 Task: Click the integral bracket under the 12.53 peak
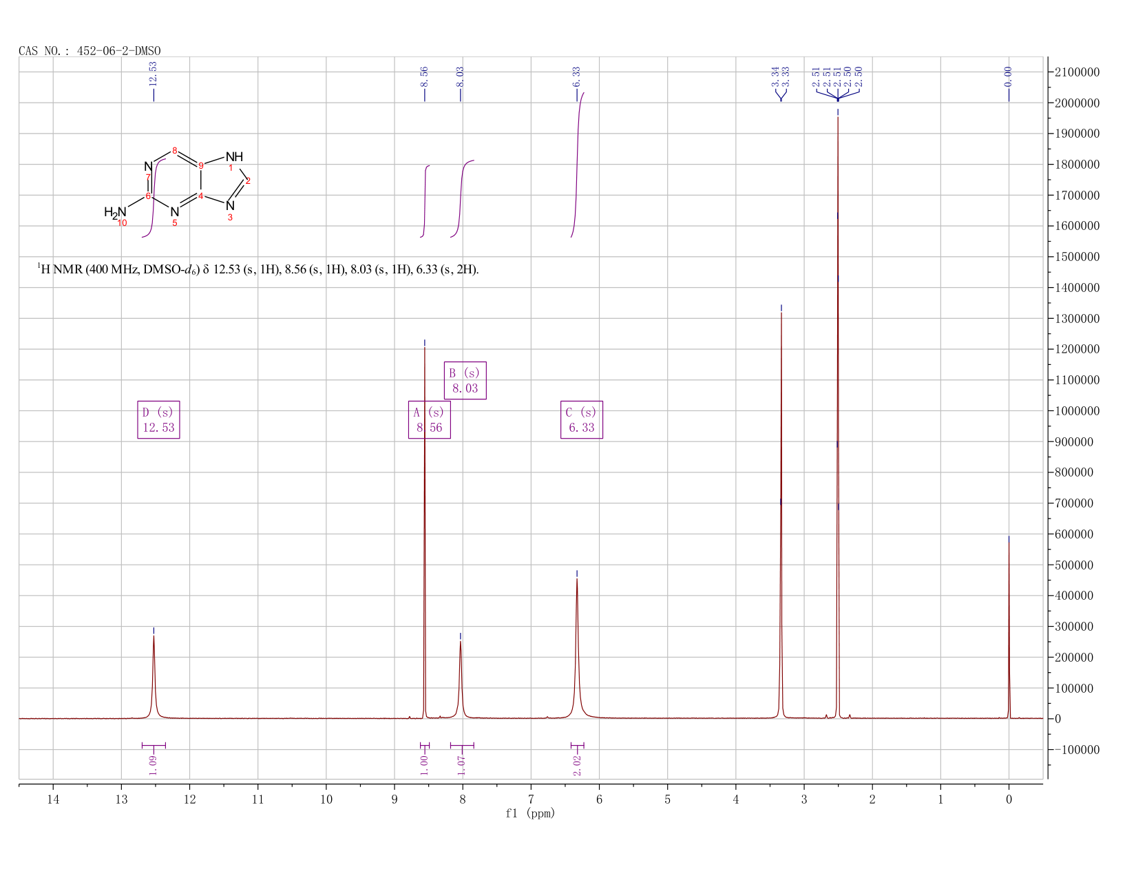(154, 745)
